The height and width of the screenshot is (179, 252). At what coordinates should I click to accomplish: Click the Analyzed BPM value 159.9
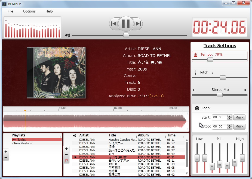coord(143,96)
